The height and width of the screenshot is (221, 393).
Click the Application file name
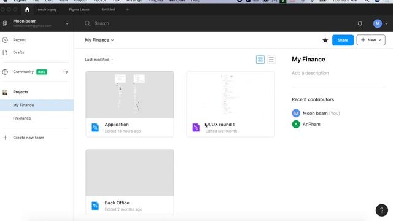[117, 125]
